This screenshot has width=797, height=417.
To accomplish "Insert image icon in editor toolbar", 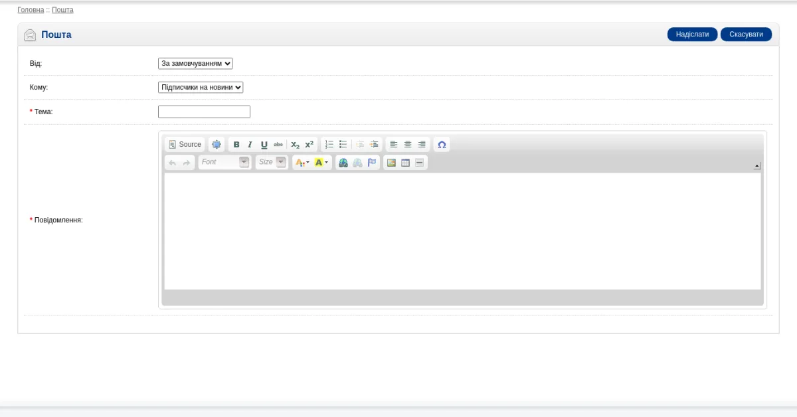I will click(391, 162).
